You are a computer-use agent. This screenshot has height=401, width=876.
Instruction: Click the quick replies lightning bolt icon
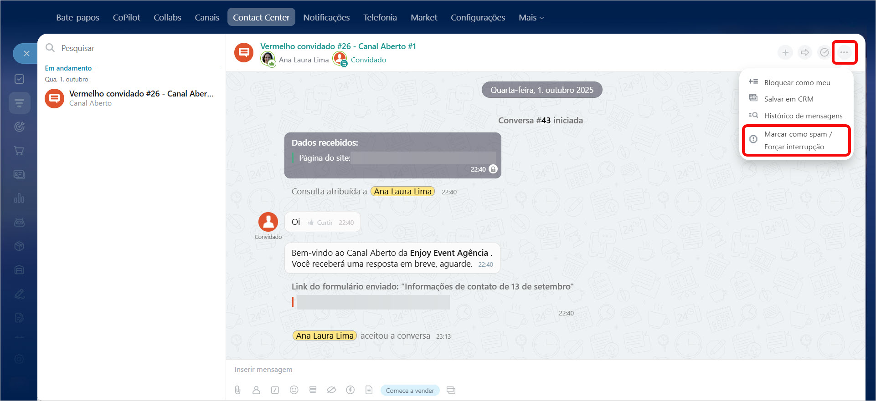(x=350, y=390)
